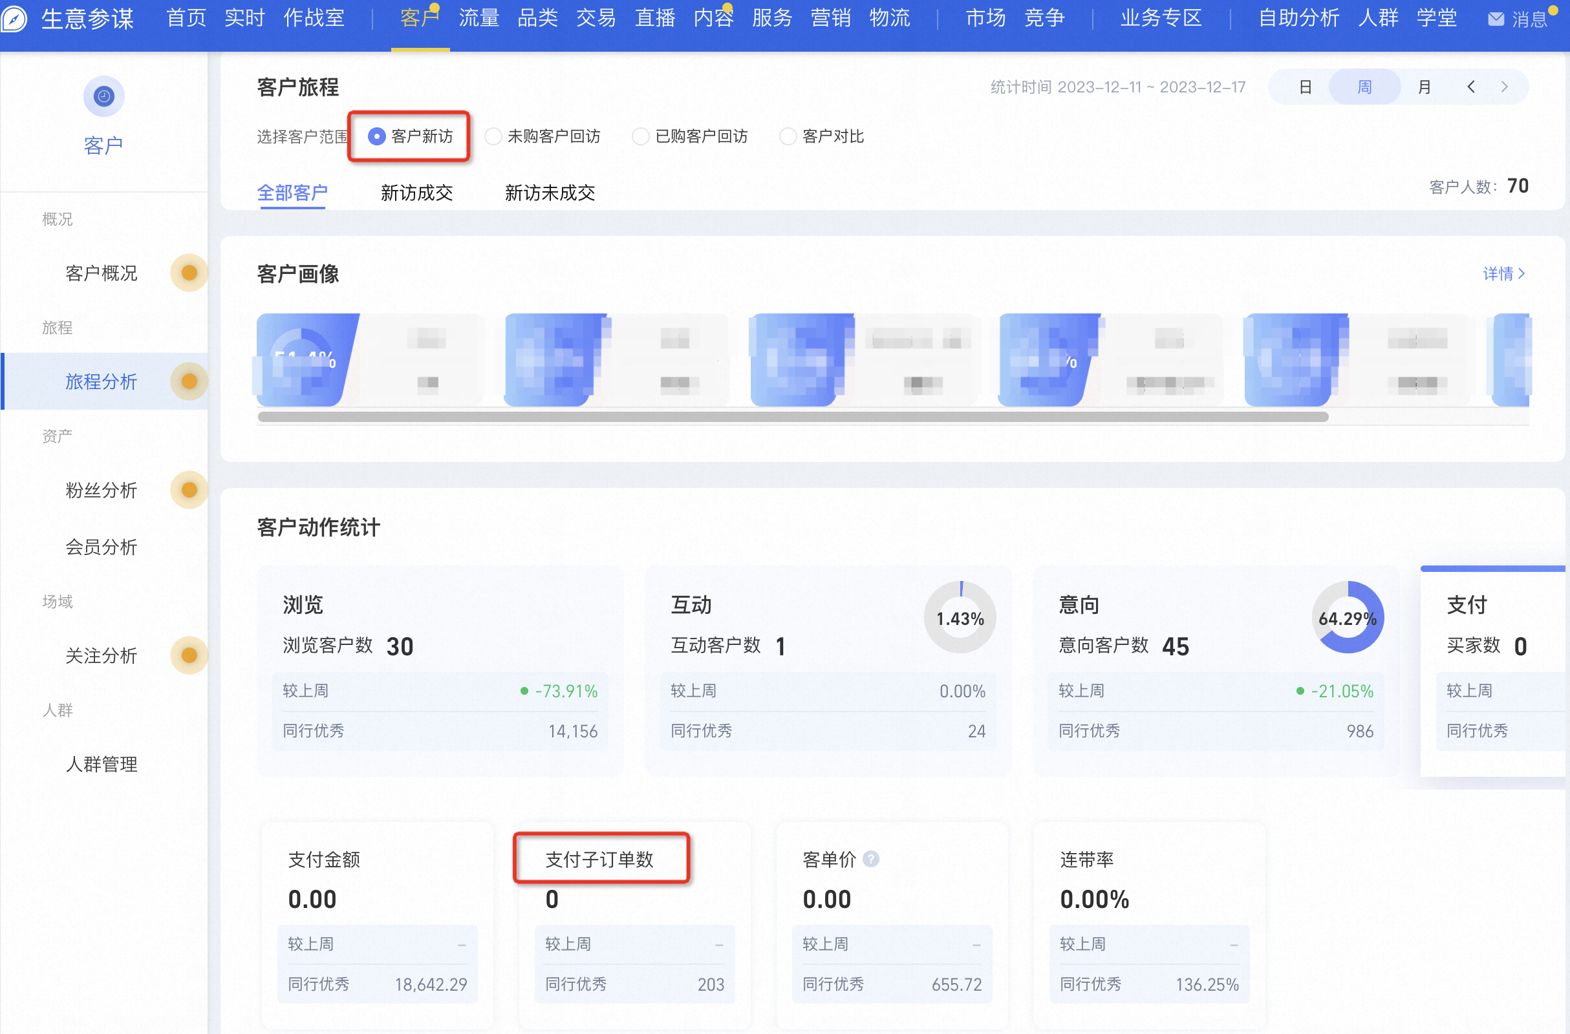Go to previous week with left arrow
The image size is (1570, 1034).
1470,87
